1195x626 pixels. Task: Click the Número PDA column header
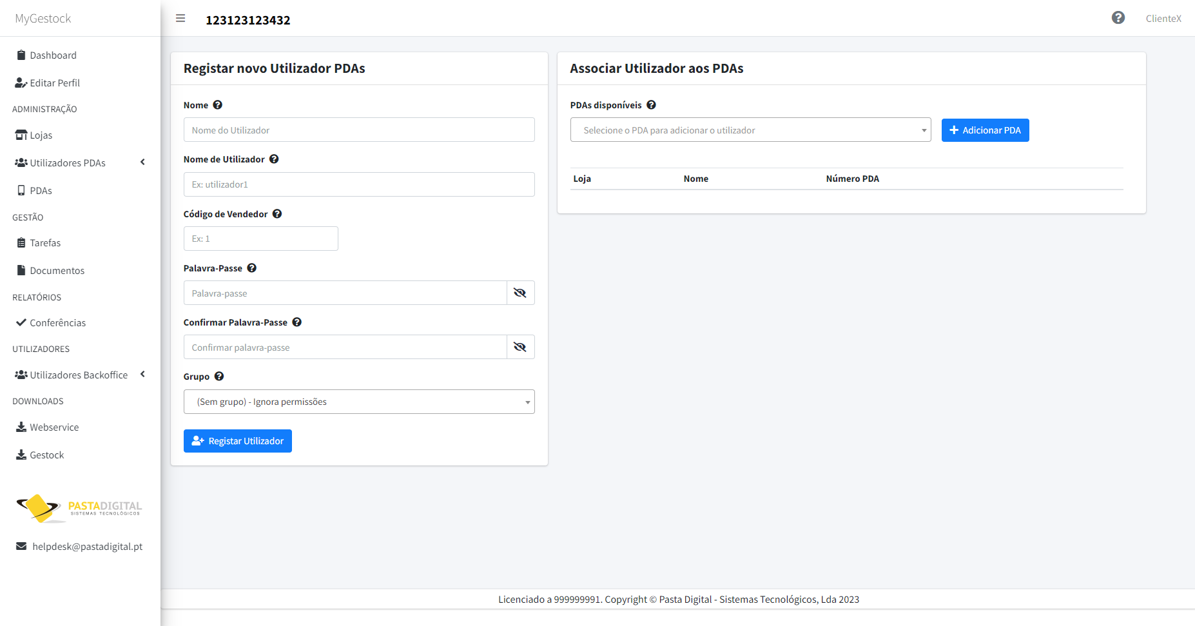click(853, 179)
